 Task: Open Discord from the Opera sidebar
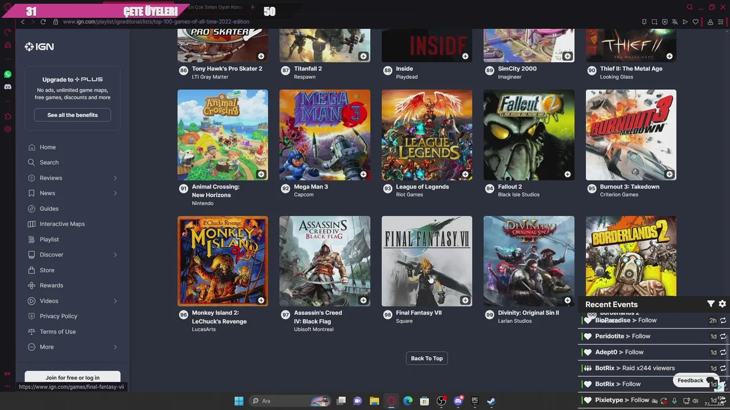point(7,87)
